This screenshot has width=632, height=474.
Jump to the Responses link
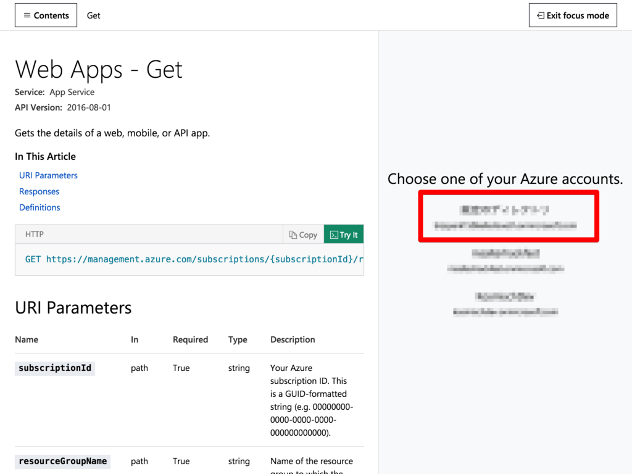[x=39, y=191]
